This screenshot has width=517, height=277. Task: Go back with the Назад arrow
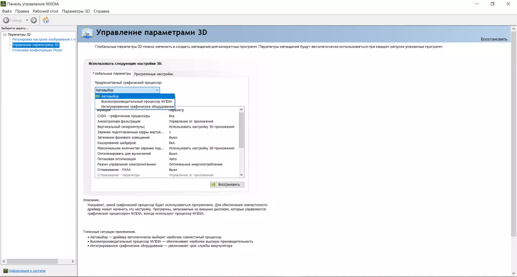(x=6, y=20)
